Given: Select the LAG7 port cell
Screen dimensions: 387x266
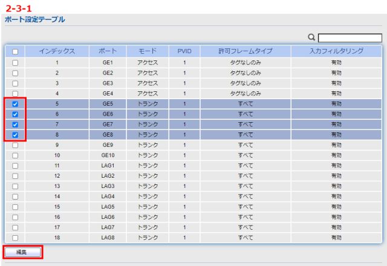Looking at the screenshot, I should pos(108,227).
